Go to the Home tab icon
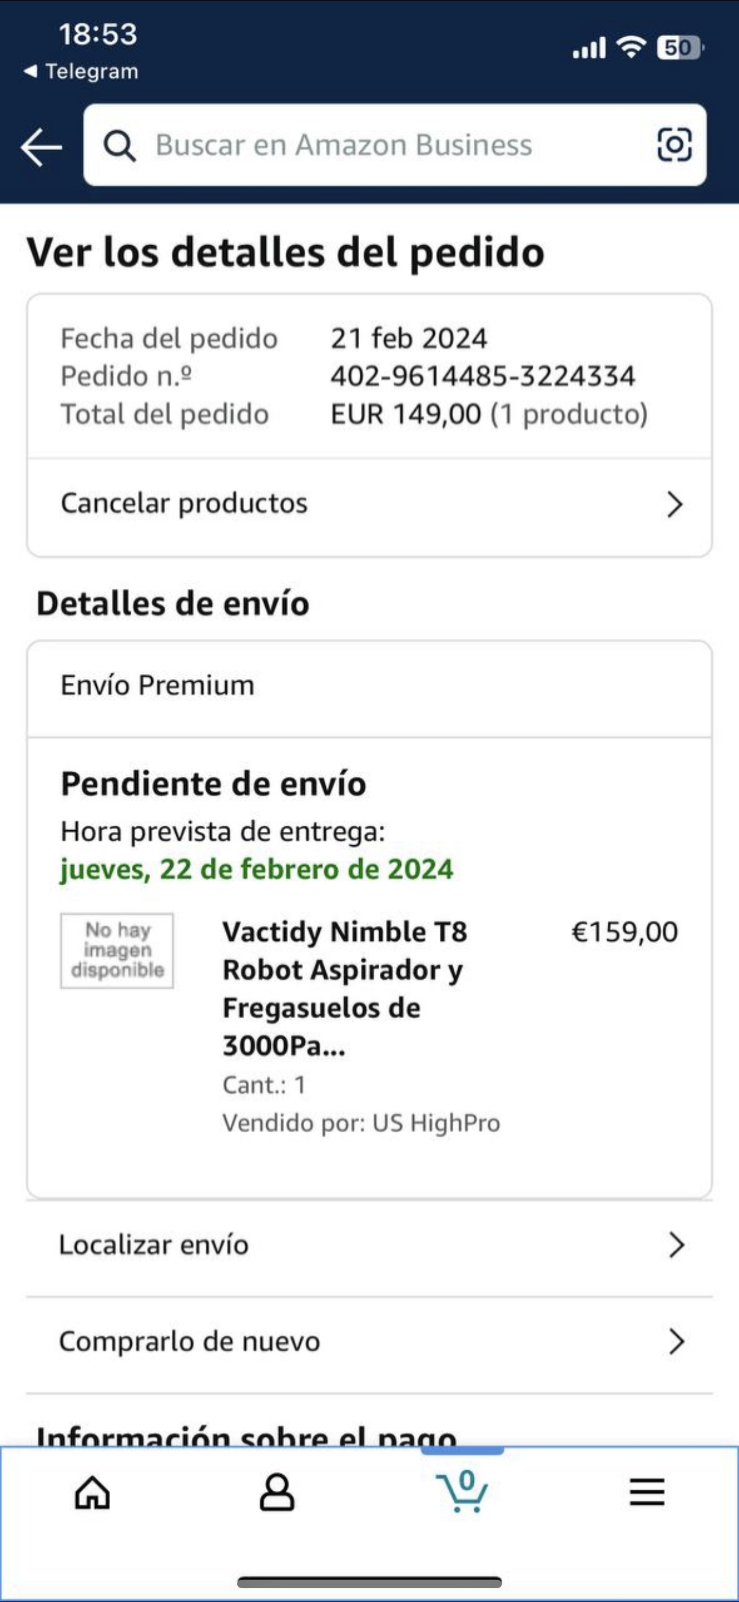Image resolution: width=739 pixels, height=1602 pixels. click(x=93, y=1493)
